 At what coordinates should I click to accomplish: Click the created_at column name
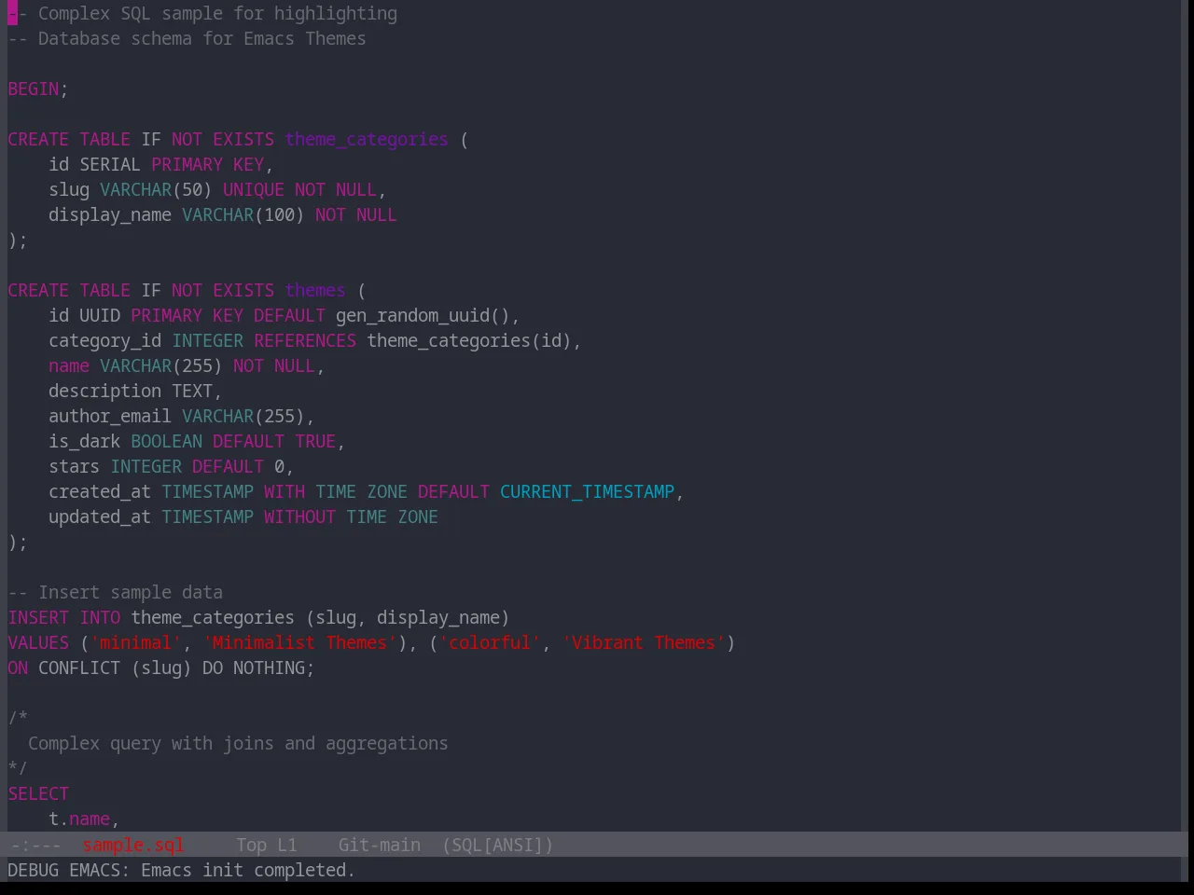pyautogui.click(x=100, y=491)
